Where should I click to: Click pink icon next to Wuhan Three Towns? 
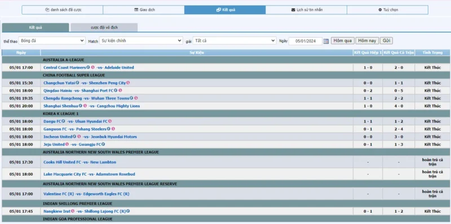(136, 98)
